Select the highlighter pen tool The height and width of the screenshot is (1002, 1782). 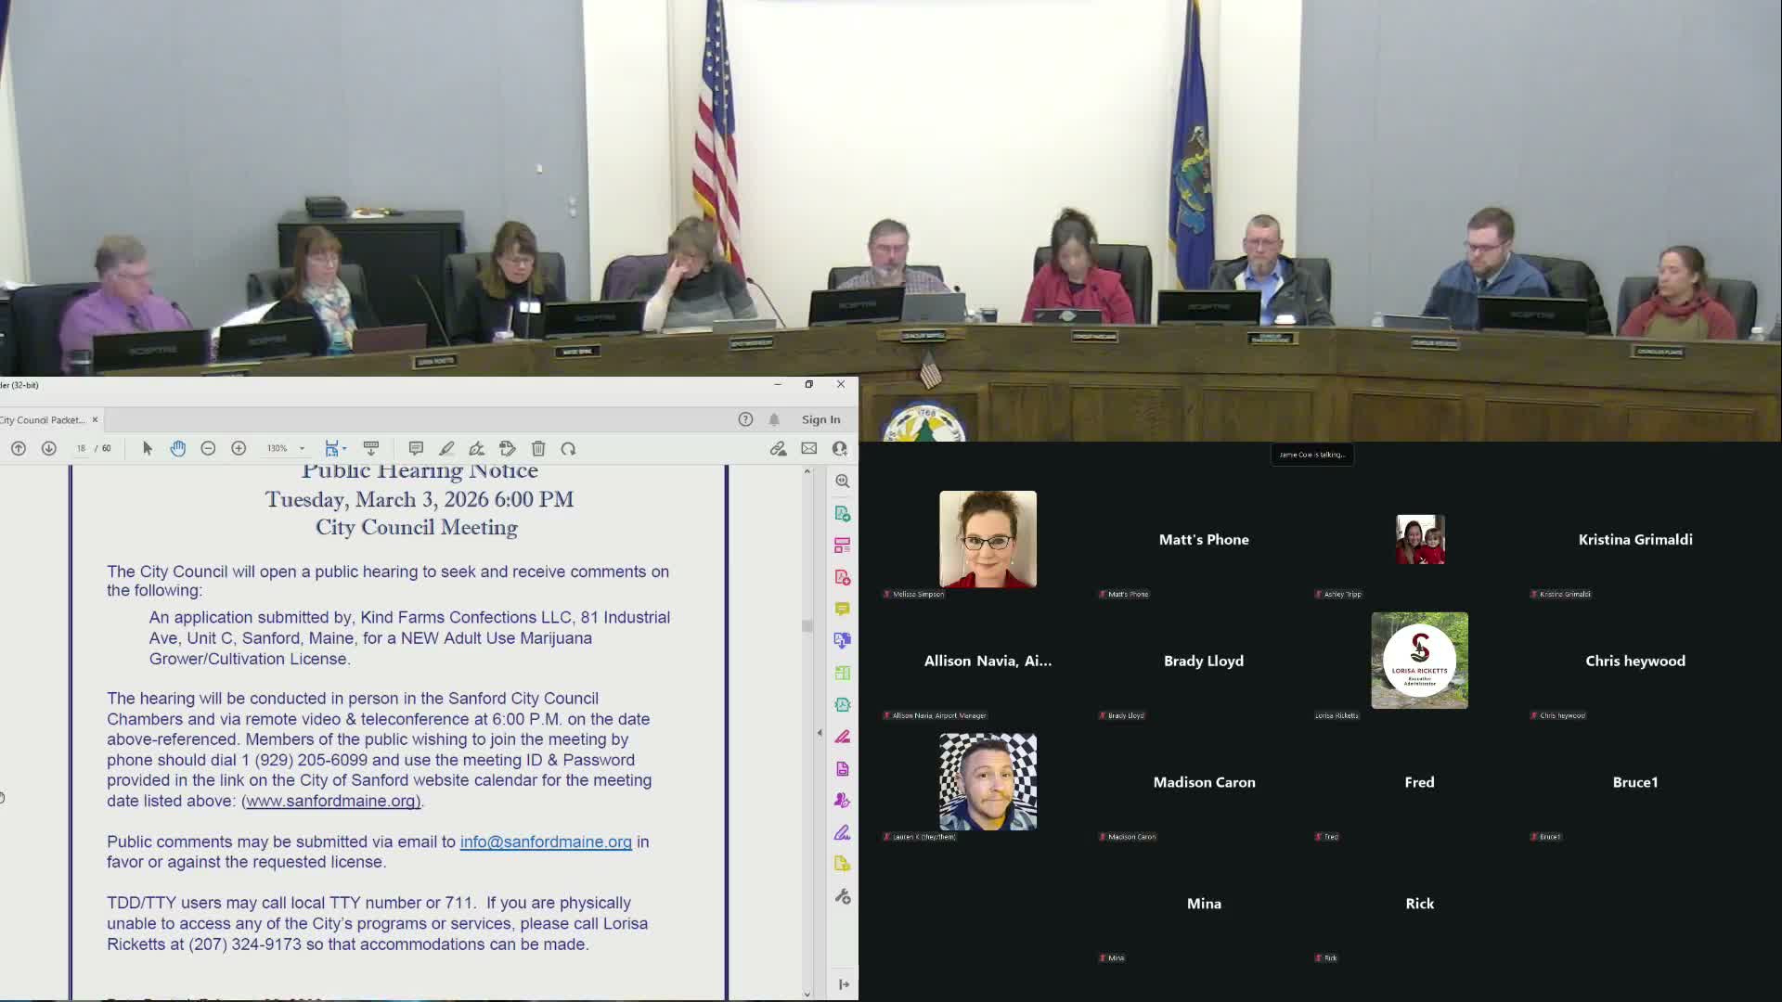446,449
